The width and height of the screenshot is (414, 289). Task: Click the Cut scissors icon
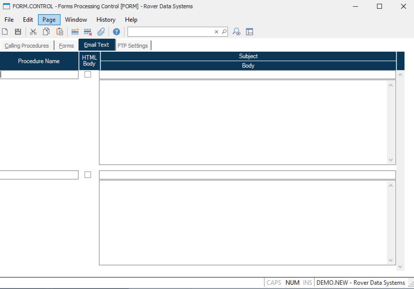point(33,32)
